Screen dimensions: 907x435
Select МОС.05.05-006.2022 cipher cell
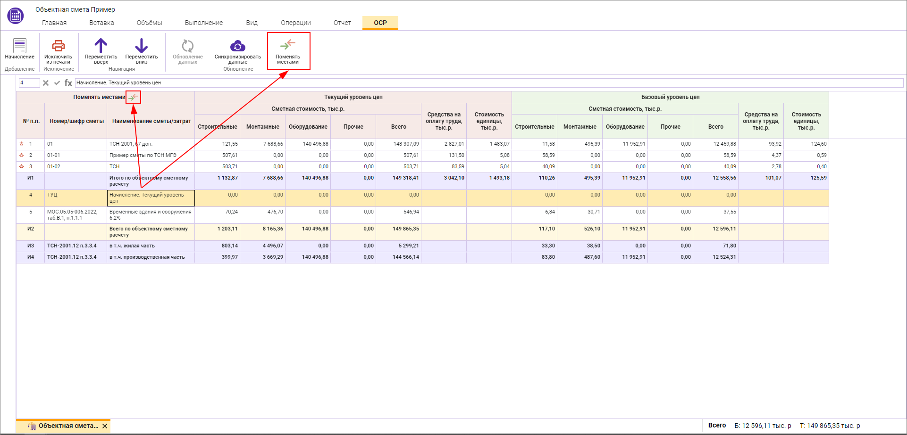click(76, 215)
